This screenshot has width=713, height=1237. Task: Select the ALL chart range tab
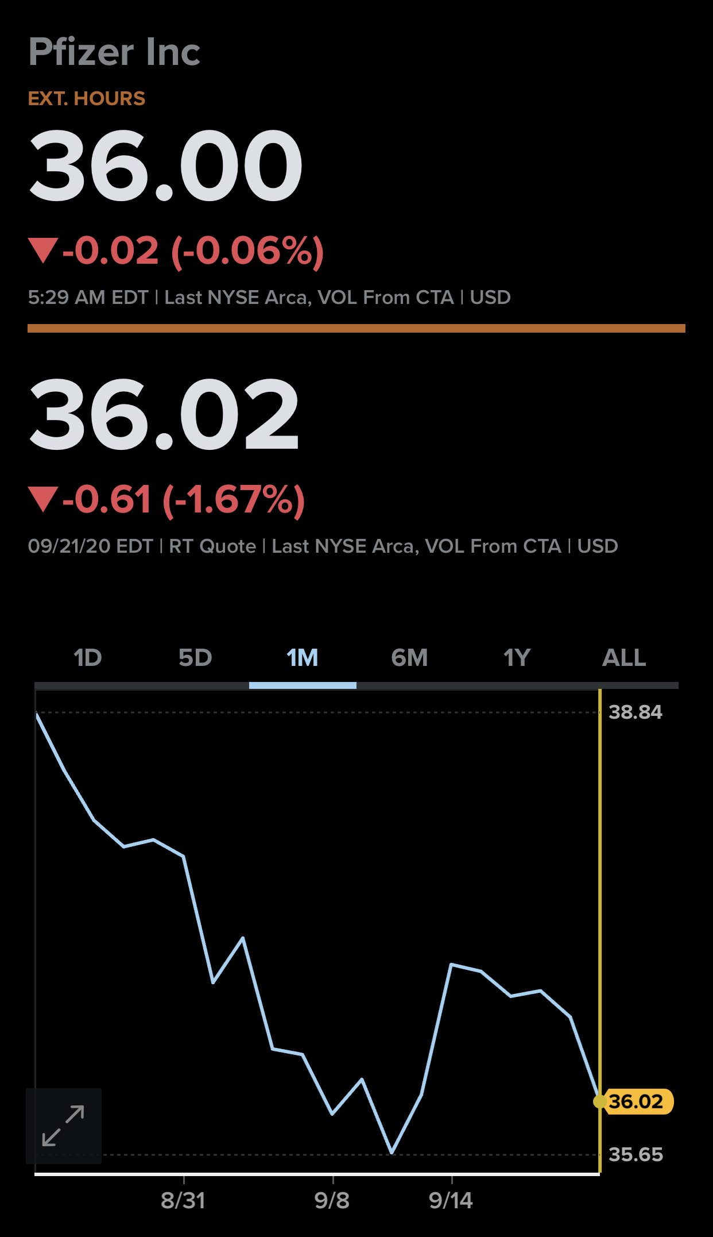coord(625,658)
